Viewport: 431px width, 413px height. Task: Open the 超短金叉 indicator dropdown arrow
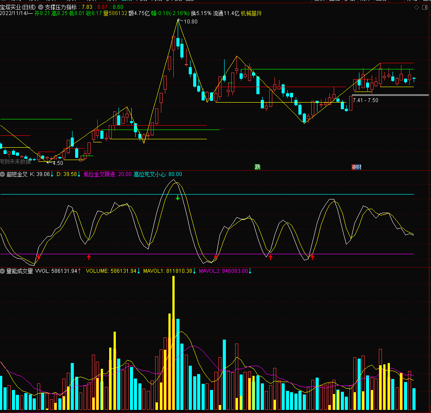coord(3,174)
